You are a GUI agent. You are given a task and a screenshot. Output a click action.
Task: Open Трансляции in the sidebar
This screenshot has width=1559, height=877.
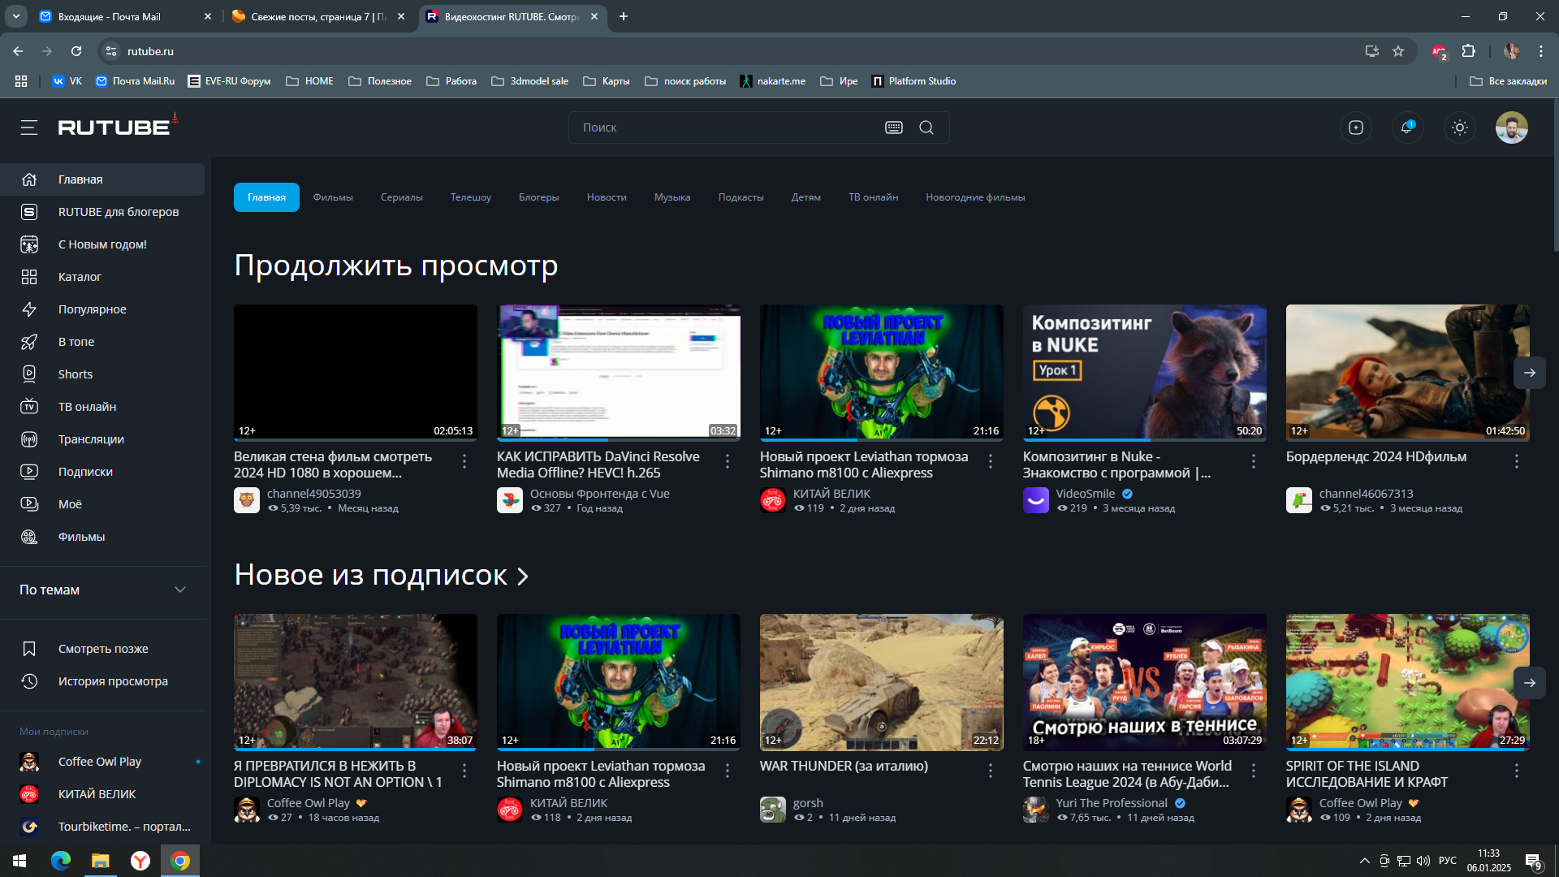pyautogui.click(x=91, y=439)
